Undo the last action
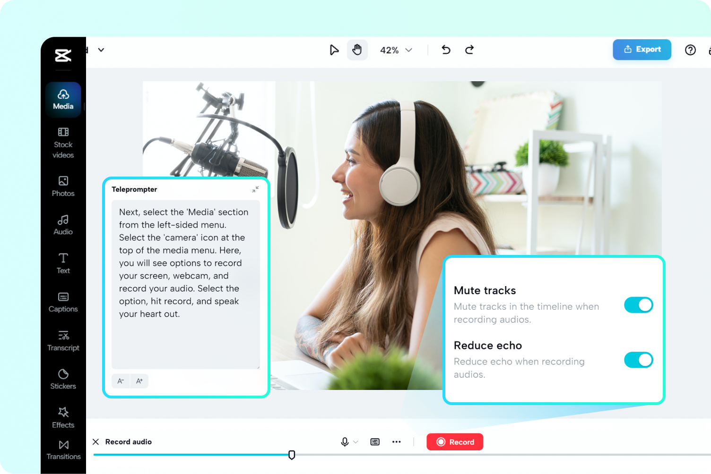Screen dimensions: 711x474 445,50
